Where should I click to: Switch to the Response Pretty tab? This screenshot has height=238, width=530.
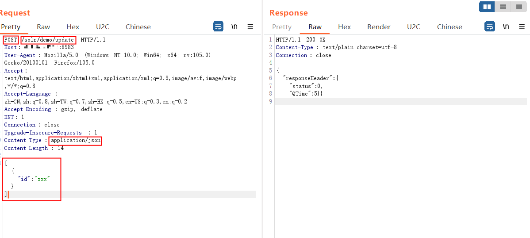[x=282, y=27]
